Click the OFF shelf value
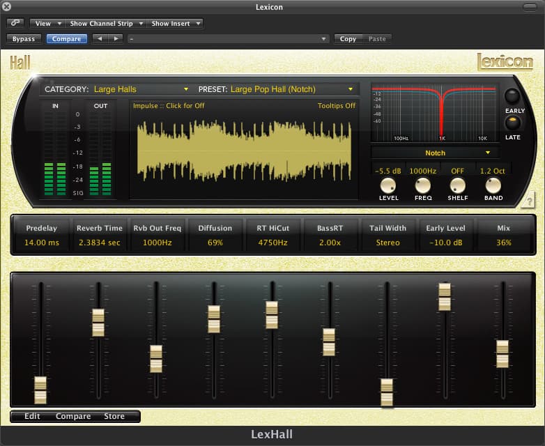This screenshot has height=446, width=545. (457, 171)
